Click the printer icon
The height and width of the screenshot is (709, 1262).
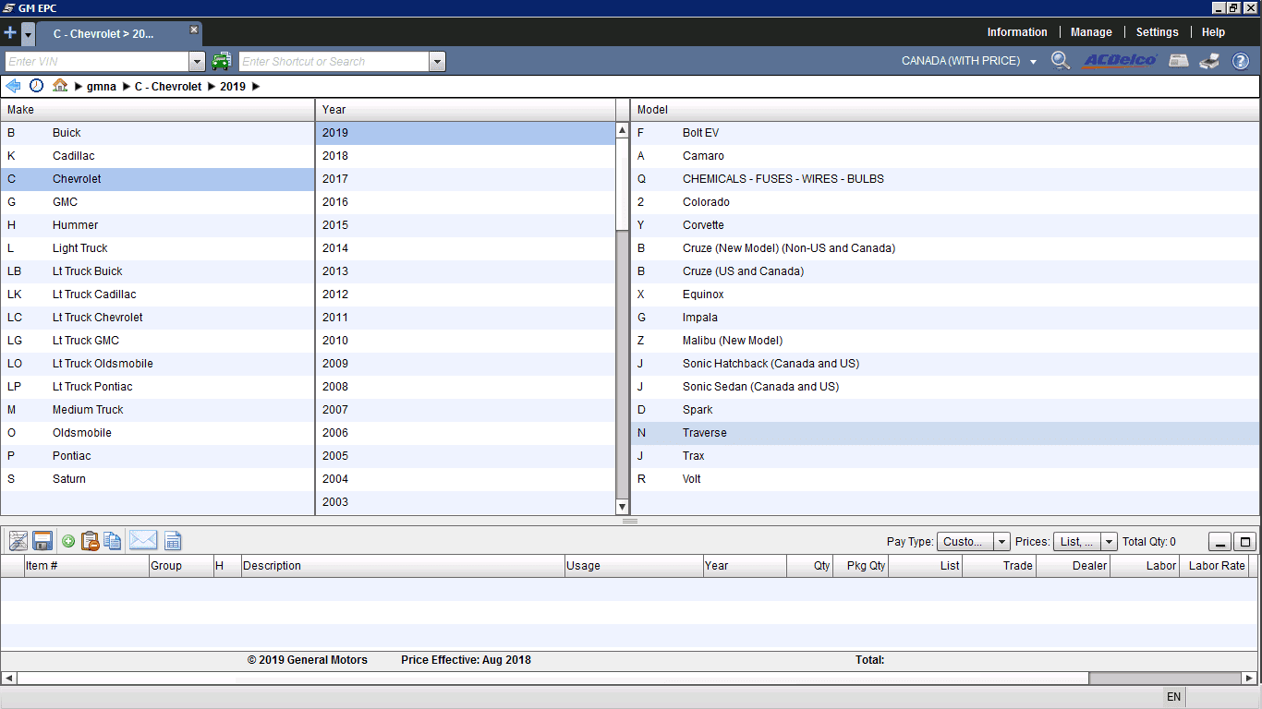(1209, 62)
